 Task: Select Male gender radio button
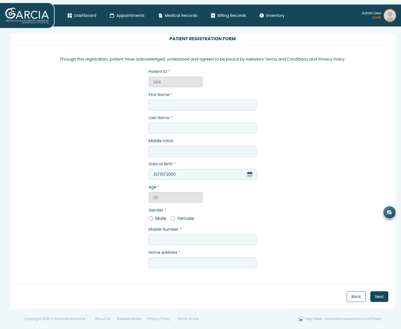pyautogui.click(x=151, y=219)
